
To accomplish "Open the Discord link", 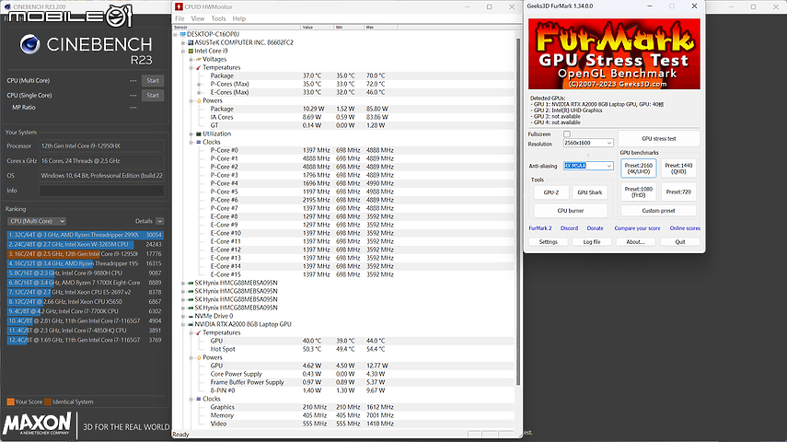I will pos(569,228).
